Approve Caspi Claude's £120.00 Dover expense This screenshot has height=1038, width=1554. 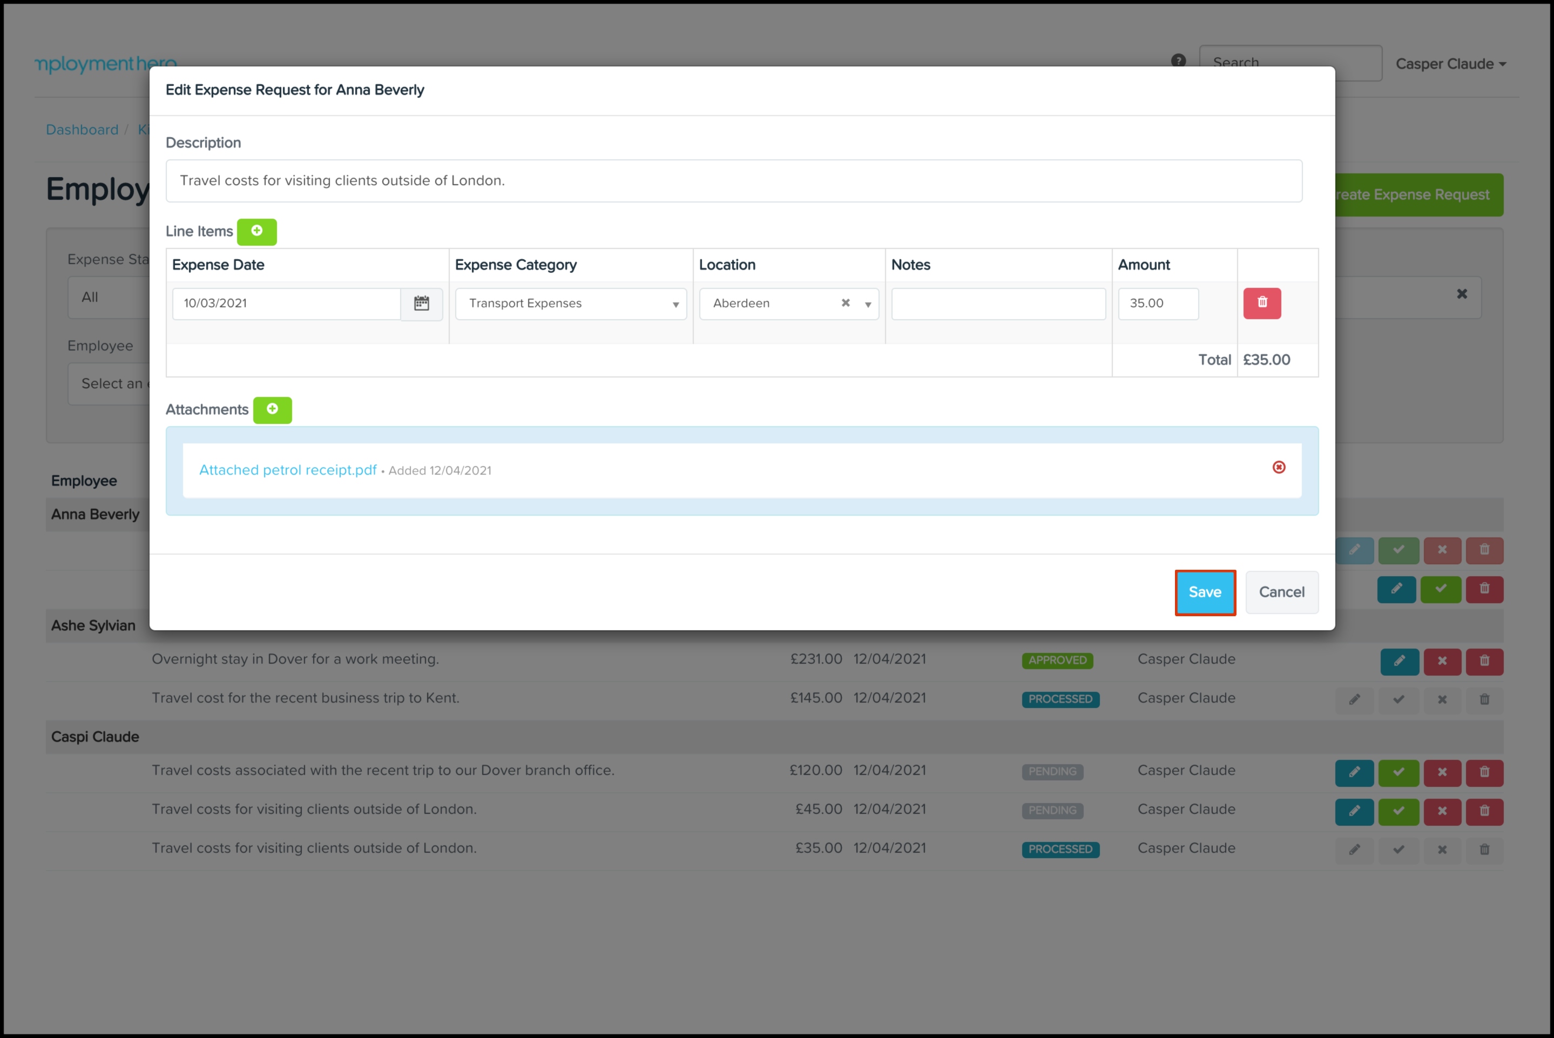(x=1398, y=772)
